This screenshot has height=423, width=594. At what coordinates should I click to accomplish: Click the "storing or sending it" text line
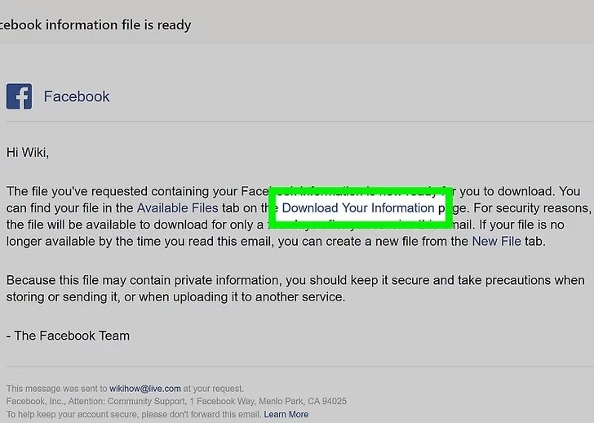(175, 296)
